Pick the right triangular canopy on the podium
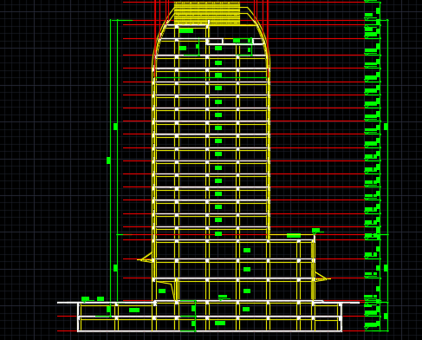This screenshot has width=422, height=340. [x=321, y=276]
